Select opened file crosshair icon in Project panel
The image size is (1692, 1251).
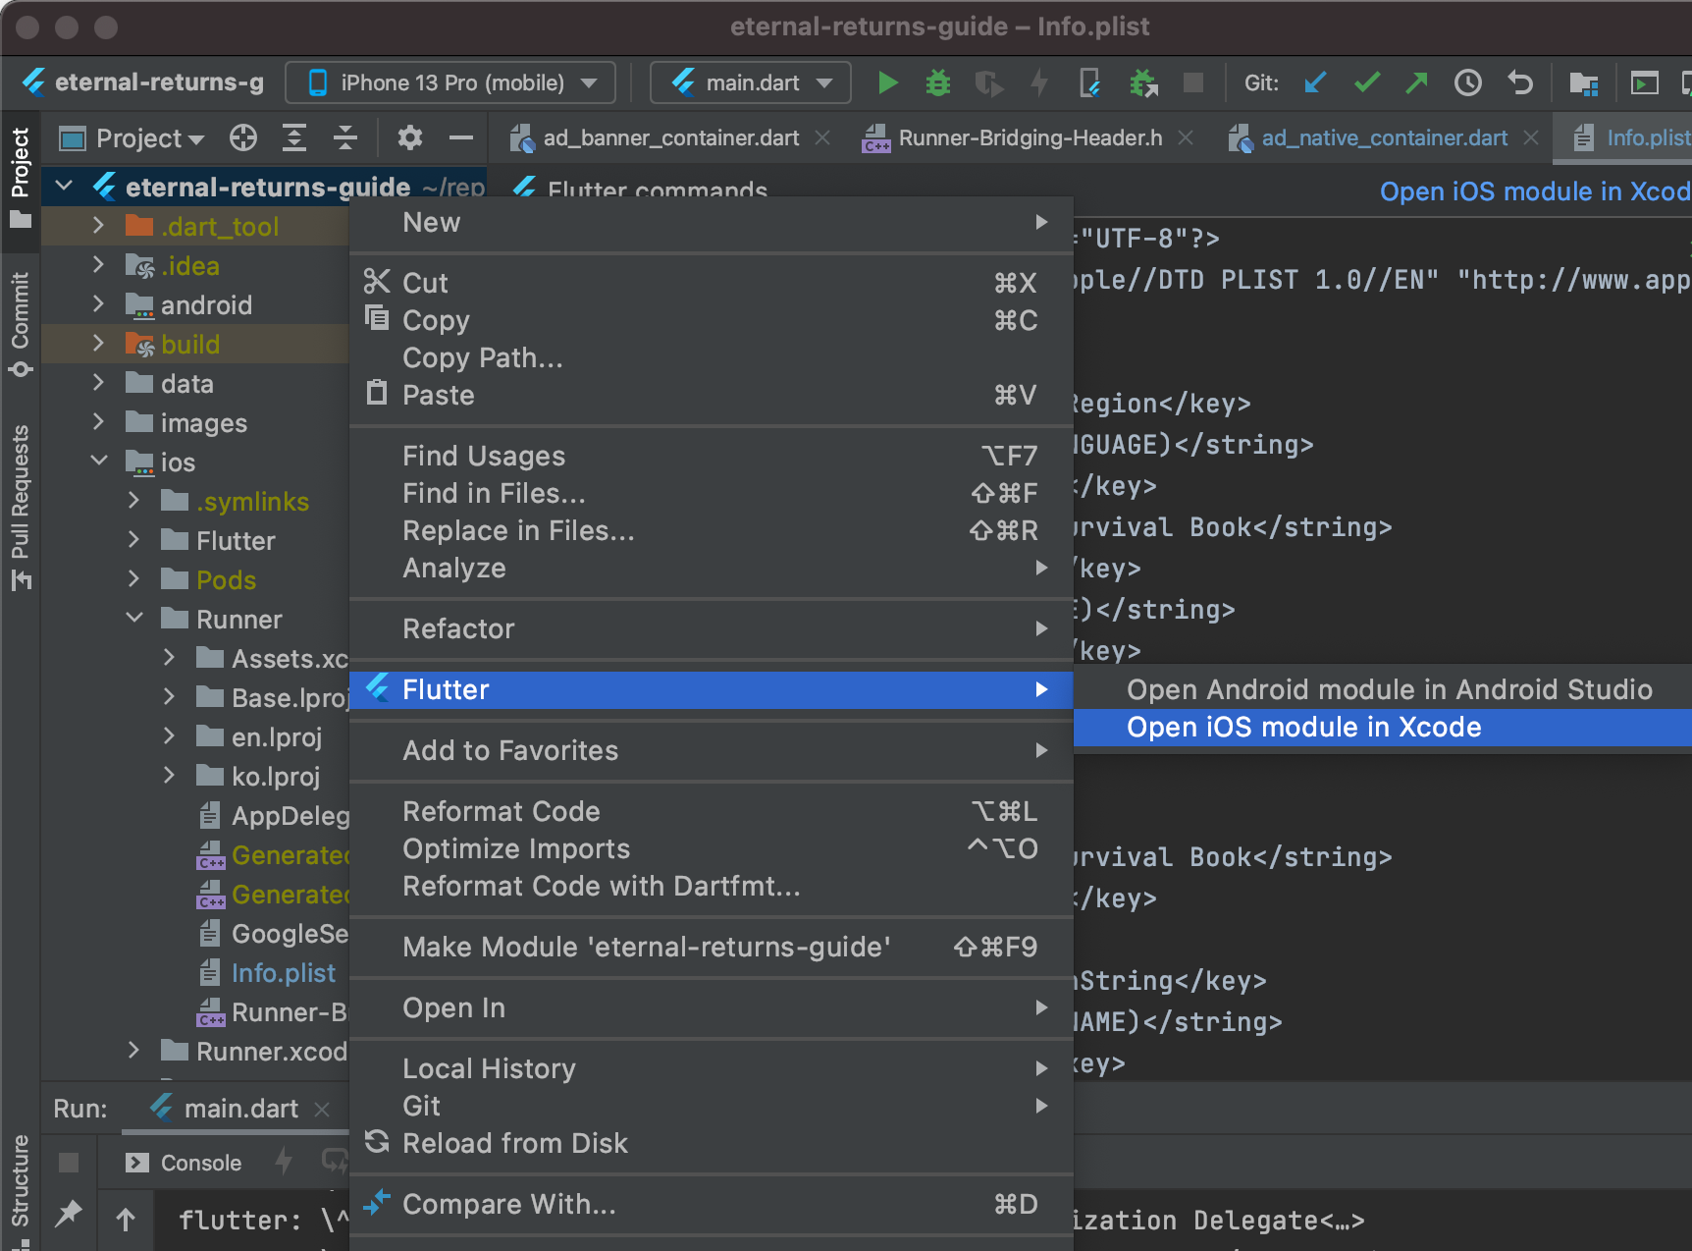click(243, 137)
